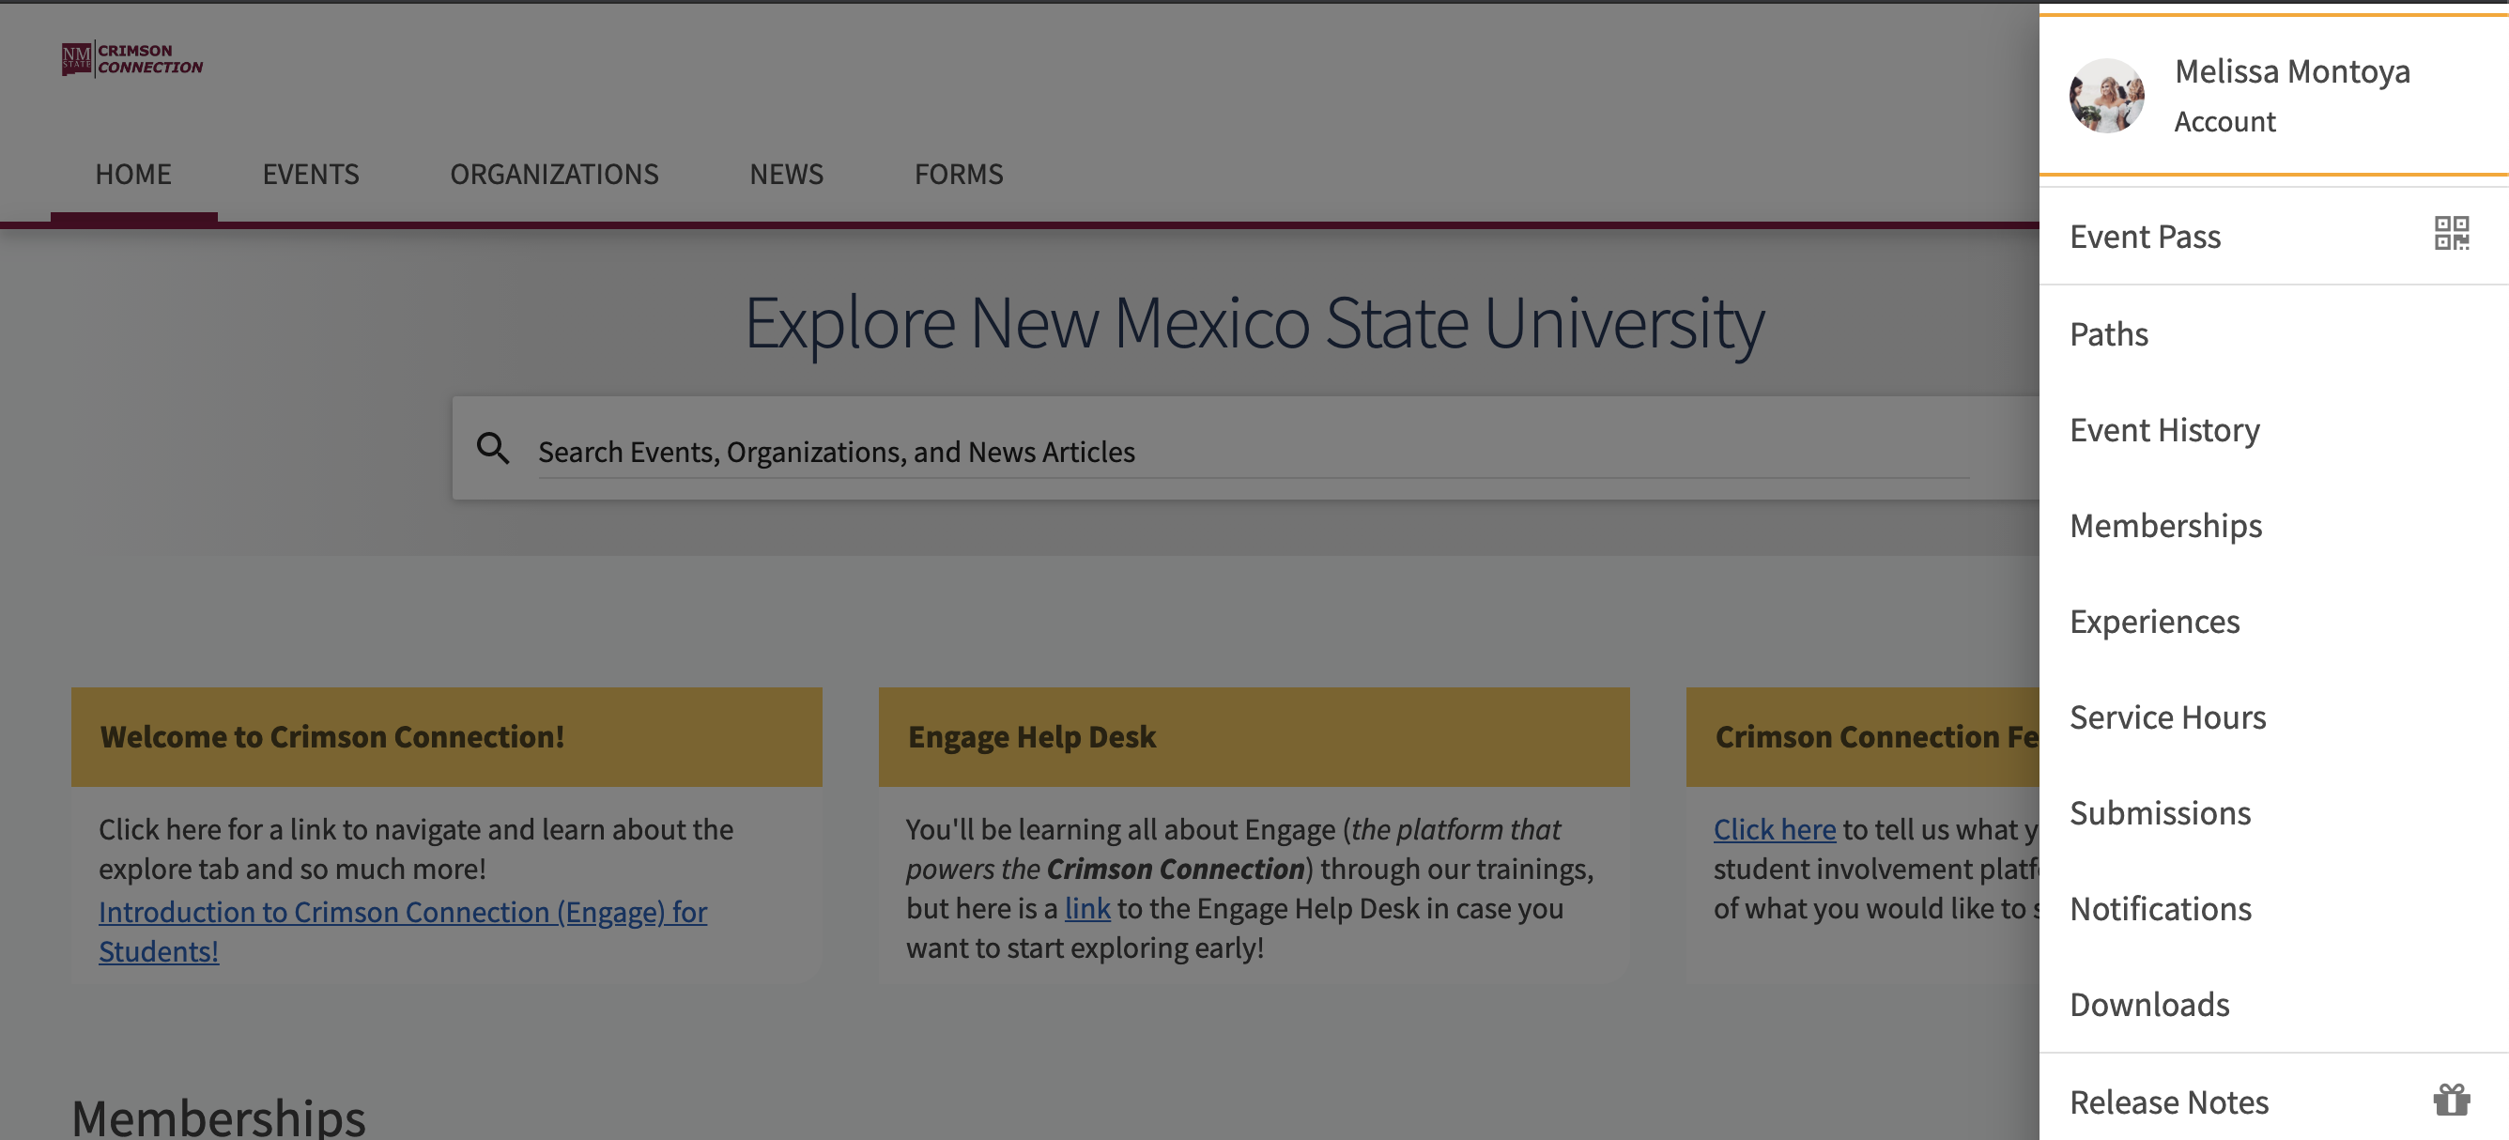Open Introduction to Crimson Connection for Students link
This screenshot has width=2509, height=1140.
402,912
